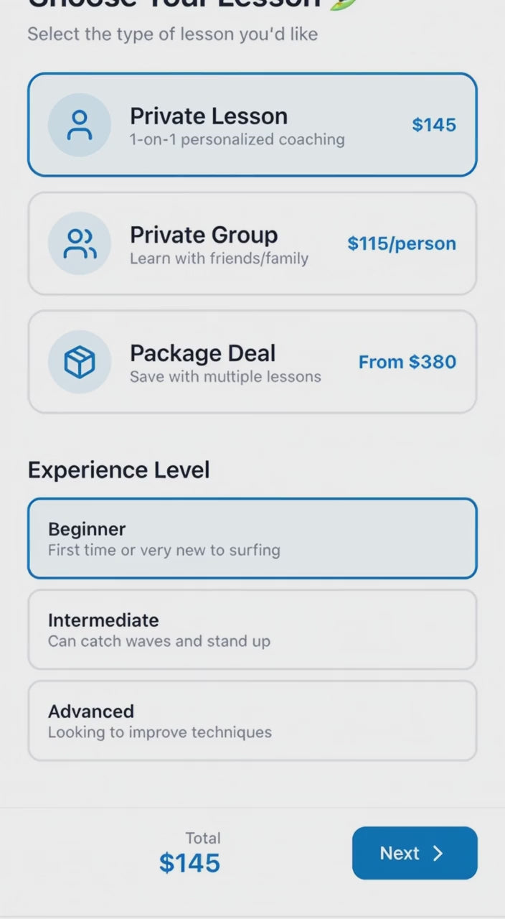505x919 pixels.
Task: Click the $145 price on Private Lesson
Action: click(x=433, y=124)
